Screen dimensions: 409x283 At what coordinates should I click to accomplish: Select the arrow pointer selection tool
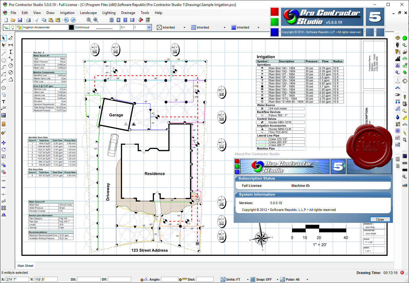pyautogui.click(x=4, y=38)
